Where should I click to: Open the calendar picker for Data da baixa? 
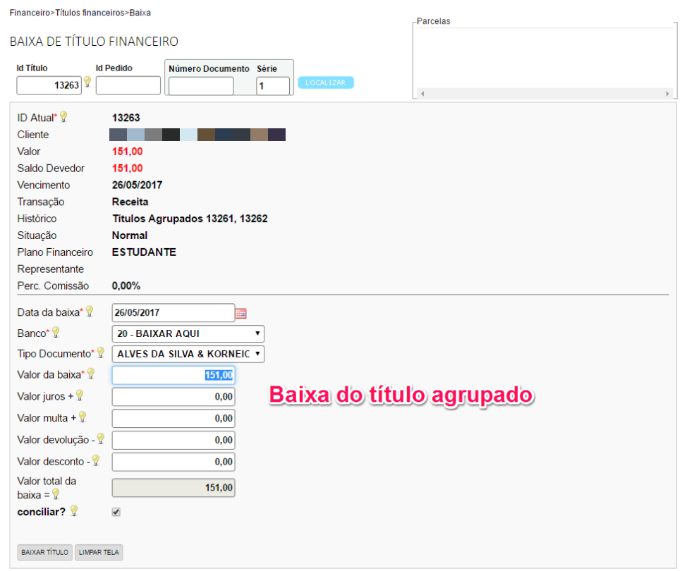click(240, 313)
